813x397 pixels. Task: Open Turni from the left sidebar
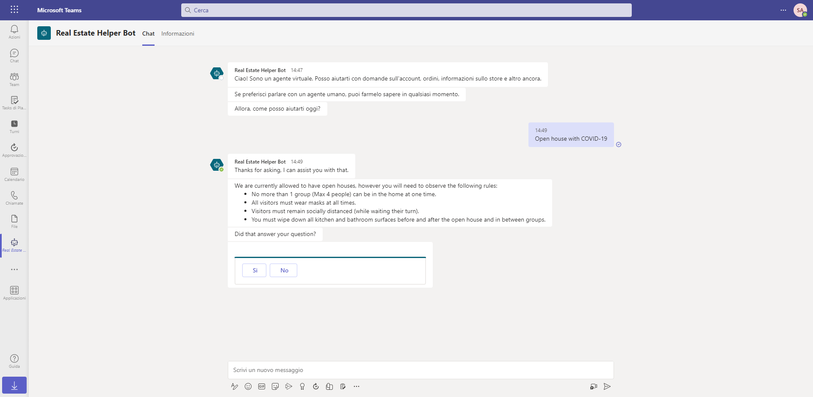pyautogui.click(x=14, y=126)
